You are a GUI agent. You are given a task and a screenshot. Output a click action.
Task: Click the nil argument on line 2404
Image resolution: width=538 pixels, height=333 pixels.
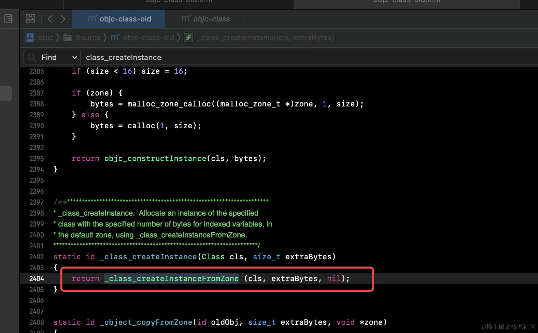click(x=334, y=279)
